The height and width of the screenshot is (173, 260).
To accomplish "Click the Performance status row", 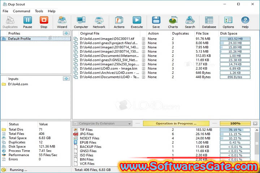I will click(x=36, y=155).
